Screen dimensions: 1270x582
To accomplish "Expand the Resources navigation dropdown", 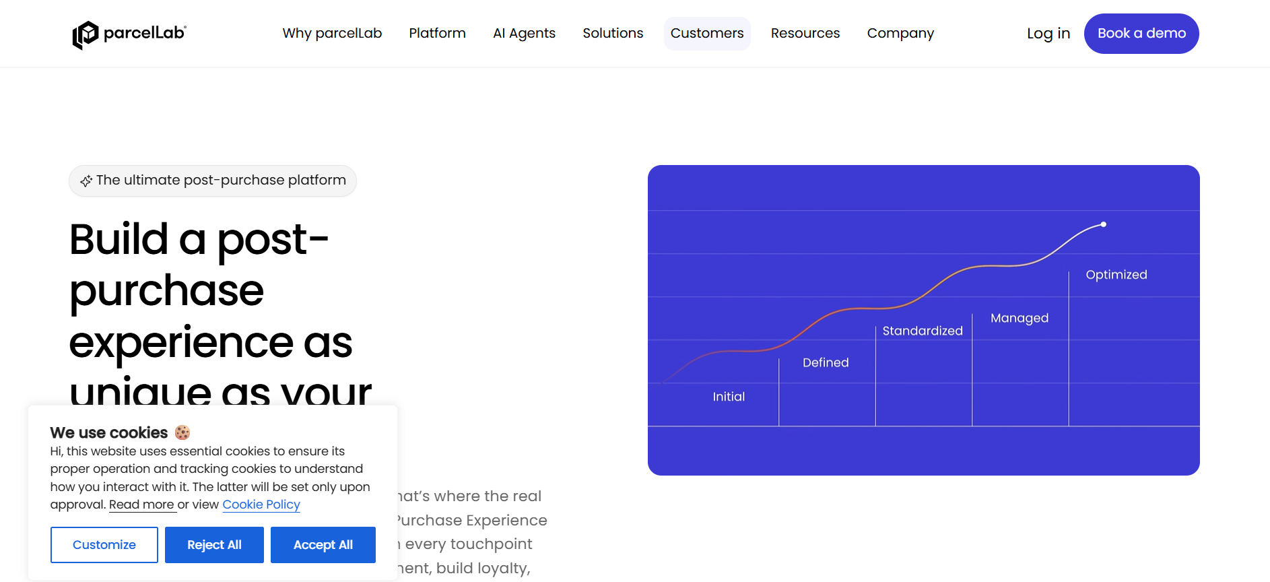I will click(x=805, y=34).
